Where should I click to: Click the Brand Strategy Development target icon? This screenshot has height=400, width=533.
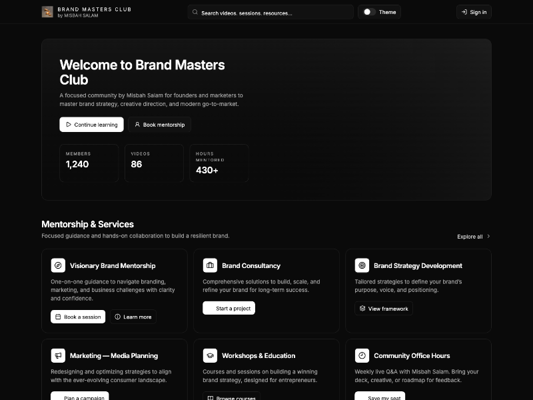tap(362, 265)
